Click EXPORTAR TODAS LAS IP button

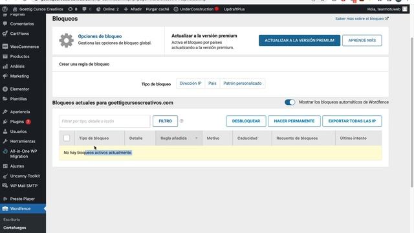coord(352,121)
